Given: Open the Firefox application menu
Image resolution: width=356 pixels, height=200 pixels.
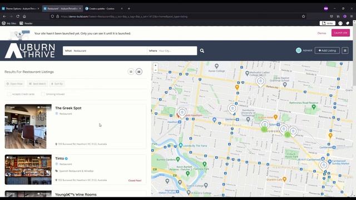Looking at the screenshot, I should click(351, 16).
